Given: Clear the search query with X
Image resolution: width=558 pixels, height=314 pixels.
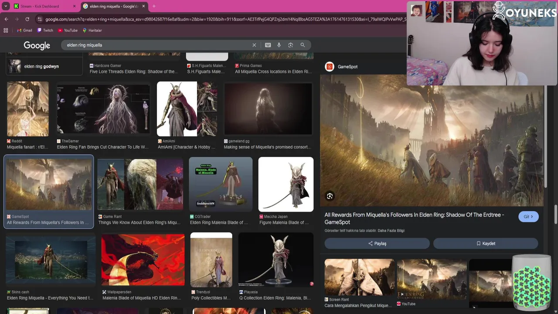Looking at the screenshot, I should click(254, 45).
